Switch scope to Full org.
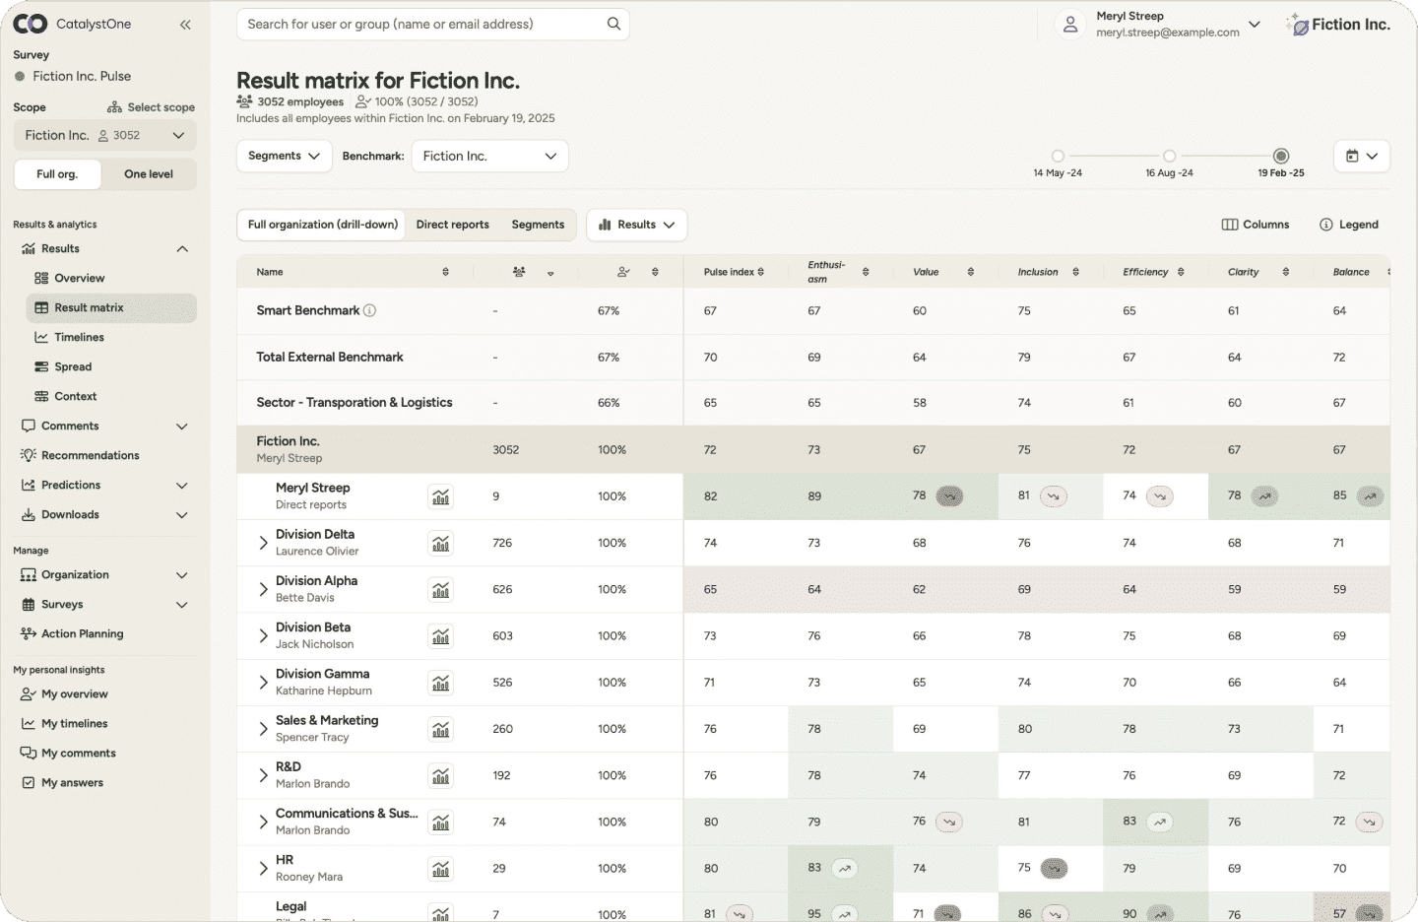This screenshot has height=922, width=1418. pos(57,174)
